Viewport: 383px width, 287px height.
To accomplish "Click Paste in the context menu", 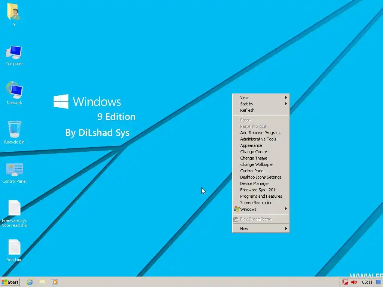I will point(261,120).
